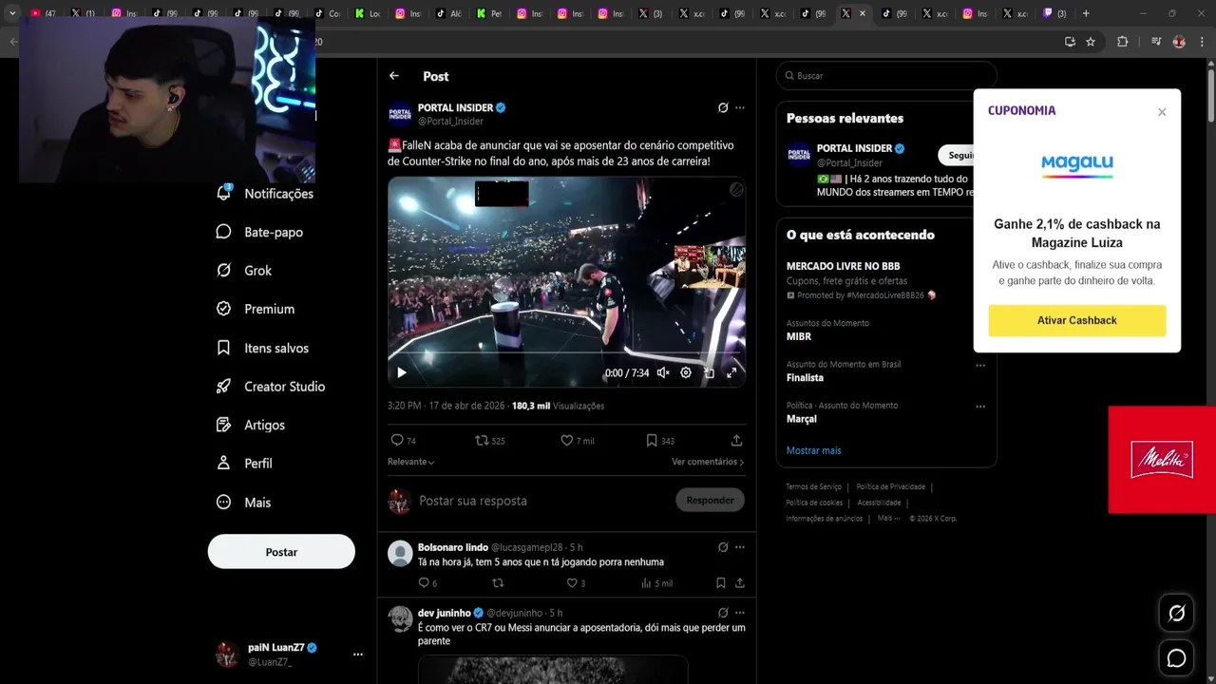The width and height of the screenshot is (1216, 684).
Task: Open a new browser tab
Action: [x=1086, y=13]
